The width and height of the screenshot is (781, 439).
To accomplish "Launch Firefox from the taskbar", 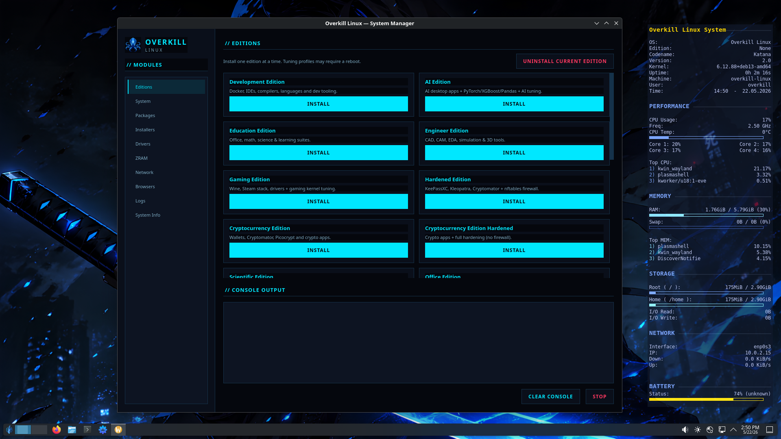I will [x=57, y=430].
